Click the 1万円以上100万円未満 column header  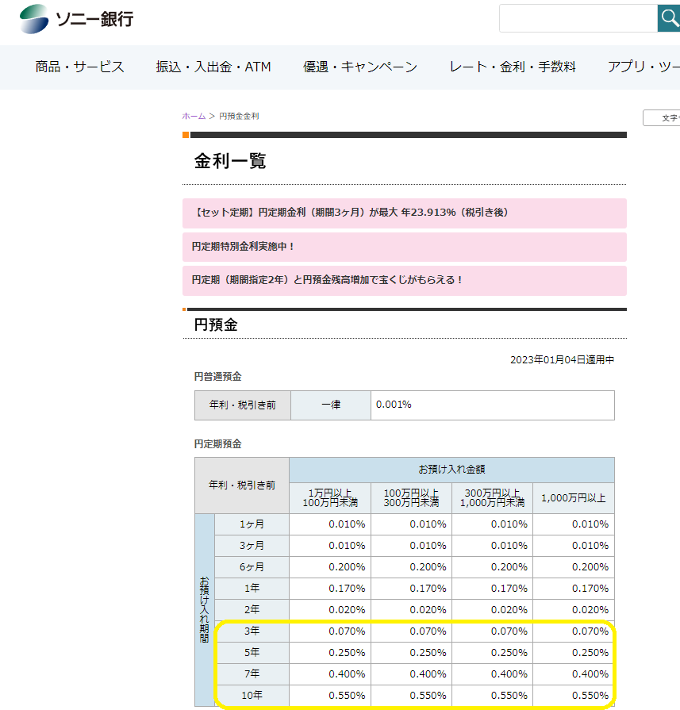(330, 498)
